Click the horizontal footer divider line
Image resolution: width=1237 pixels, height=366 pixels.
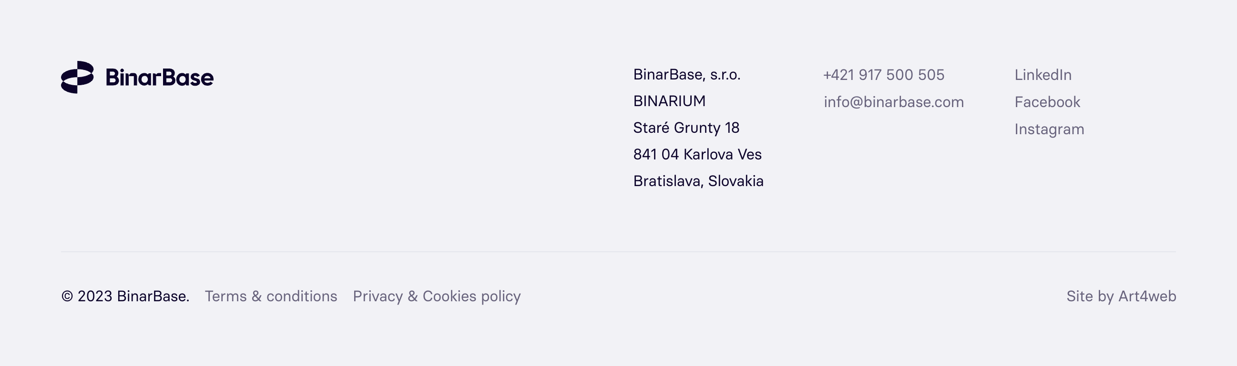pos(618,251)
